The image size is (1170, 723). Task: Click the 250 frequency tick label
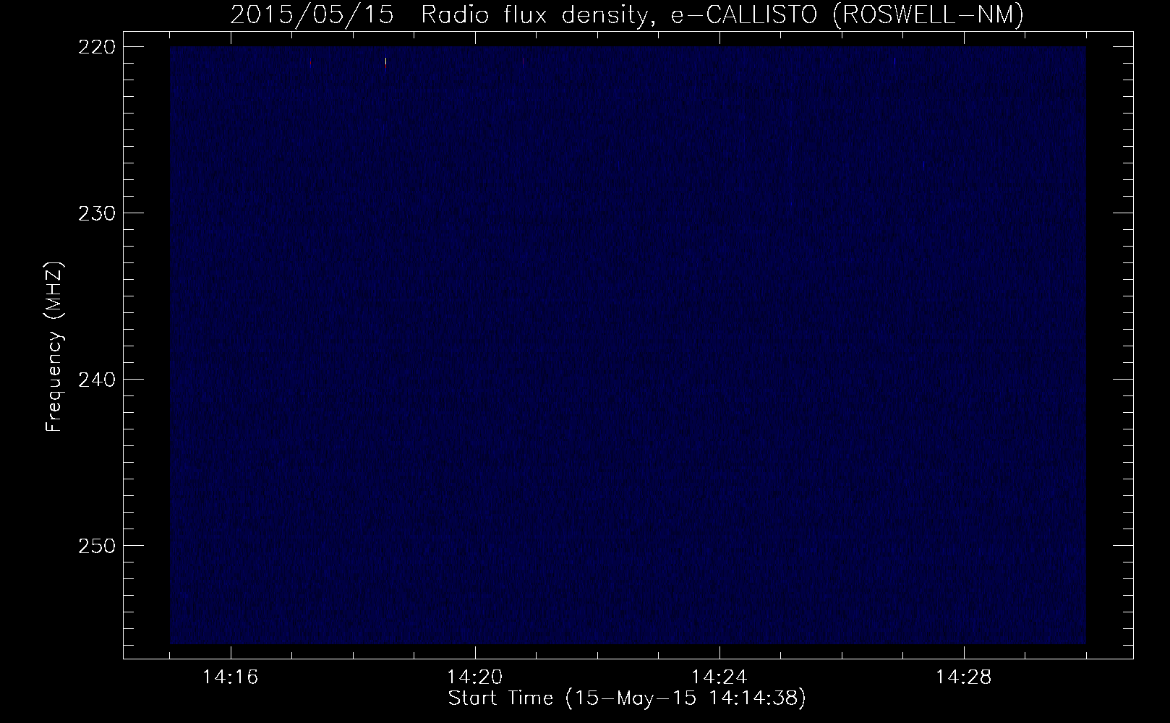point(95,546)
